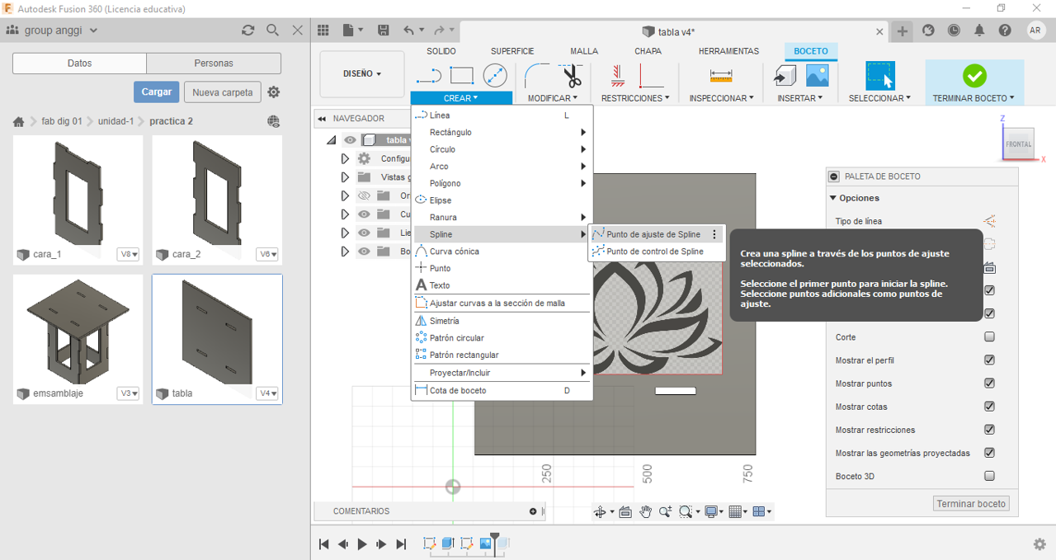Click the Save icon in toolbar
The height and width of the screenshot is (560, 1056).
pos(383,31)
